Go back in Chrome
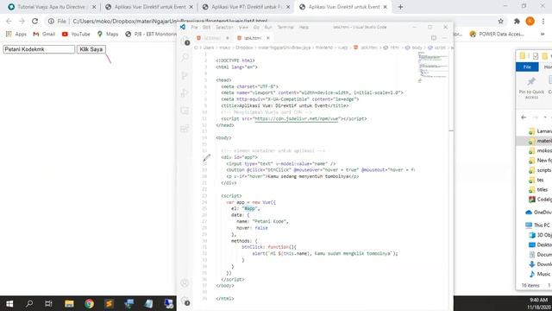The height and width of the screenshot is (311, 552). [x=9, y=21]
